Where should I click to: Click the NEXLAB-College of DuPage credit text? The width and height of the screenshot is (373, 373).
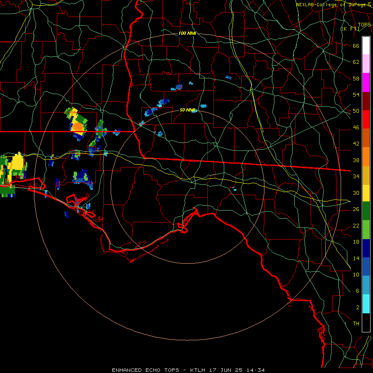pos(334,5)
